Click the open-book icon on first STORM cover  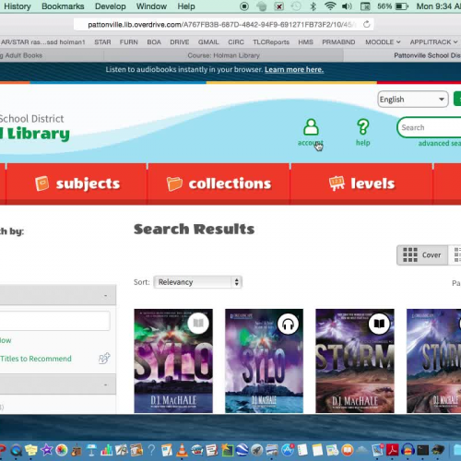379,324
